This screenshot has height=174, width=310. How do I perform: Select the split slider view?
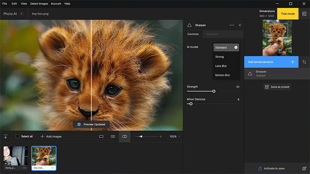[x=124, y=136]
